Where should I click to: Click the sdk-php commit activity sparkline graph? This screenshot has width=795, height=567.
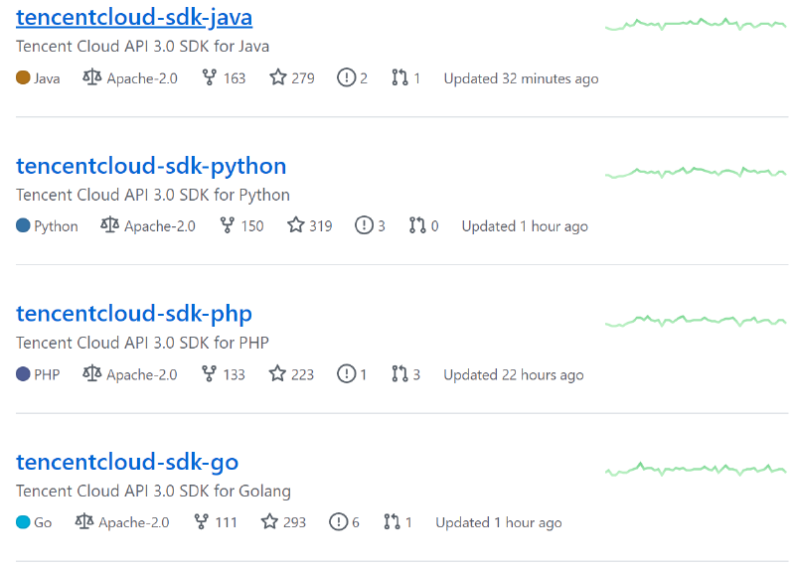(695, 321)
